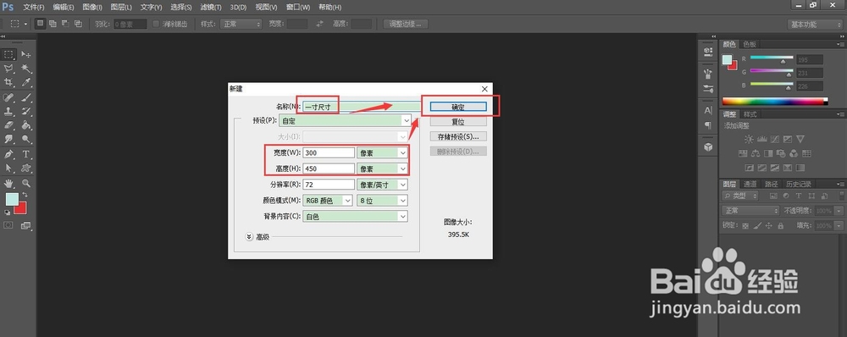Image resolution: width=847 pixels, height=337 pixels.
Task: Expand the 高级 advanced section
Action: [249, 236]
